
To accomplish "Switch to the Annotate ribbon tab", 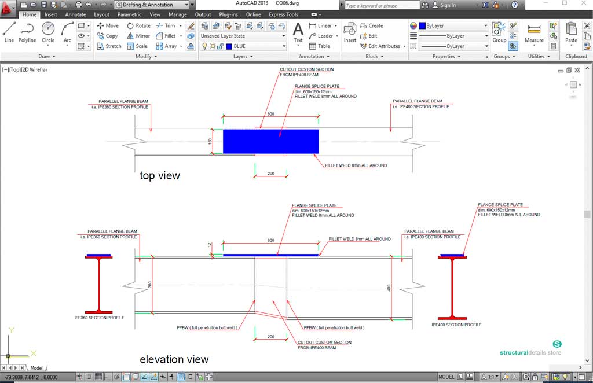I will pyautogui.click(x=75, y=14).
